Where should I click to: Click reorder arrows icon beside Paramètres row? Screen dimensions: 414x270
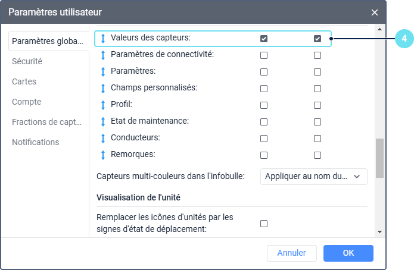103,72
